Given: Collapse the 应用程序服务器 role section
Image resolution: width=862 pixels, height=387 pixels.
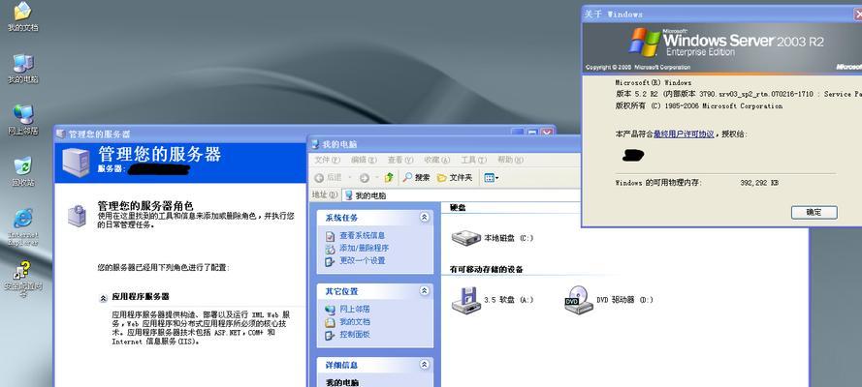Looking at the screenshot, I should (103, 298).
